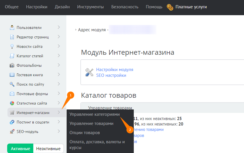
Task: Select Интернет-магазин in the sidebar
Action: coord(33,113)
